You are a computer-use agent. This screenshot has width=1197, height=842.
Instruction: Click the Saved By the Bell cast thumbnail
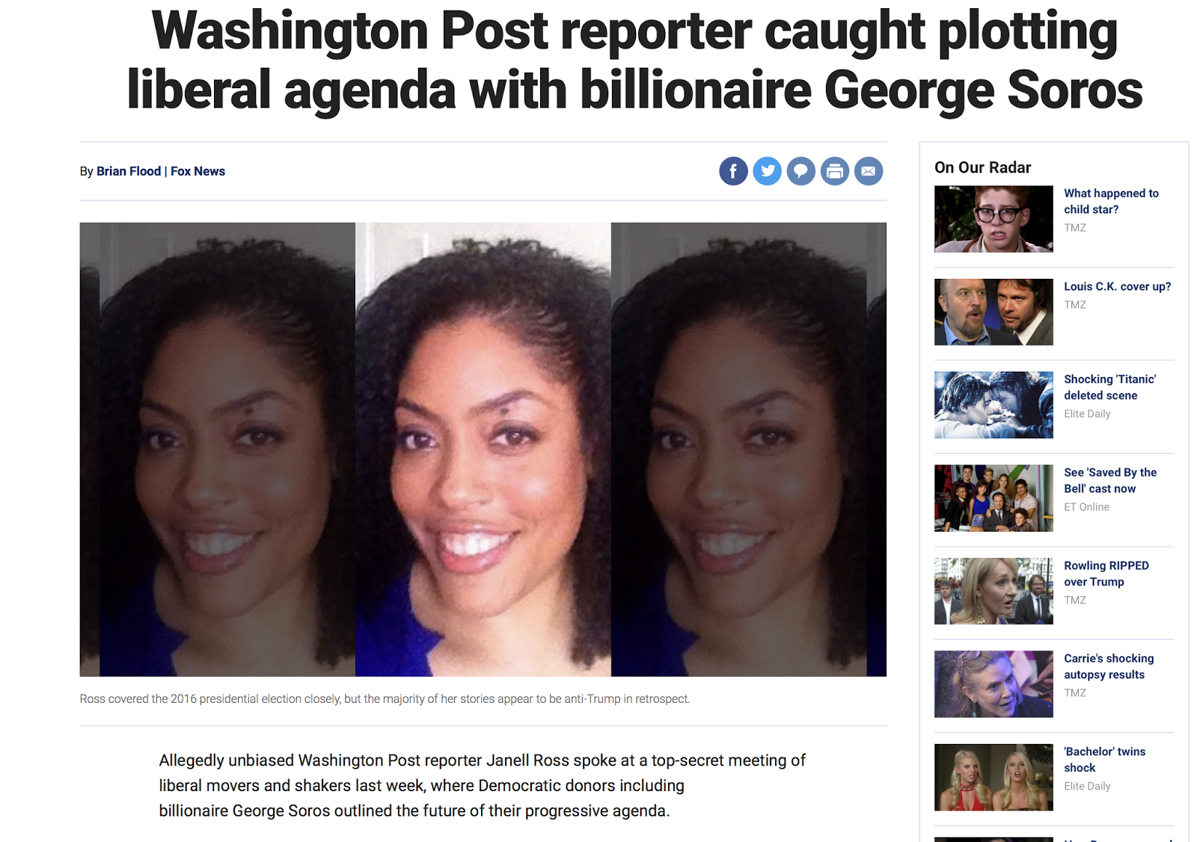point(994,498)
